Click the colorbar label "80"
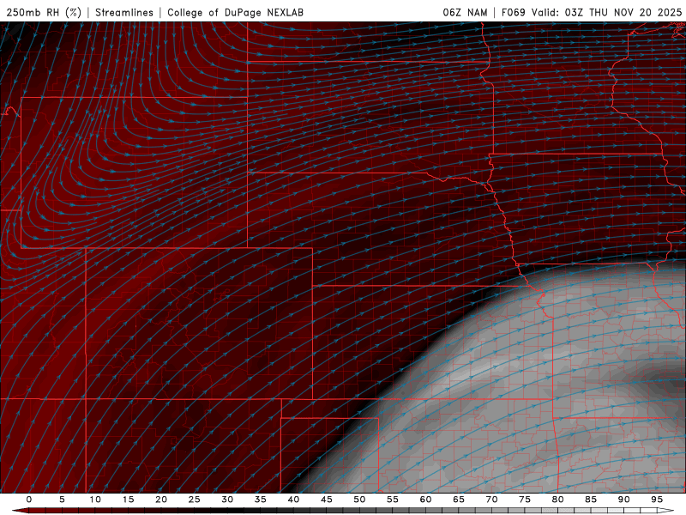 click(558, 500)
